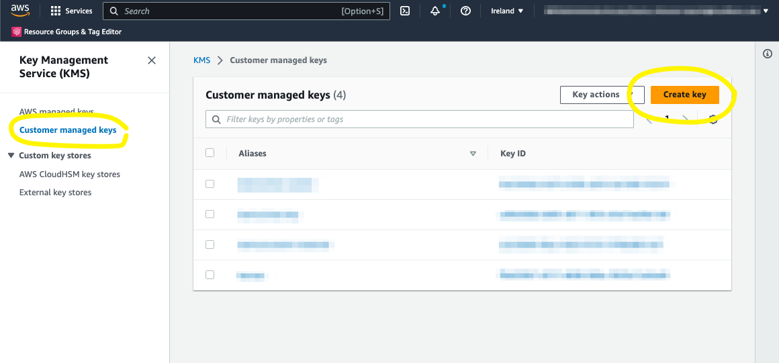Expand the Ireland region dropdown

507,11
